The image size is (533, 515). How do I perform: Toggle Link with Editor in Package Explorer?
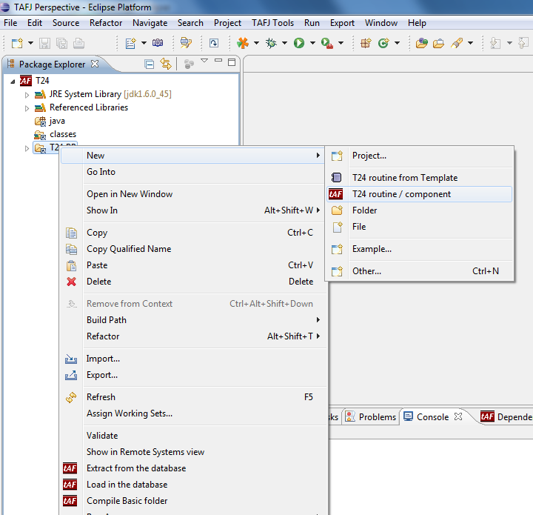point(166,64)
